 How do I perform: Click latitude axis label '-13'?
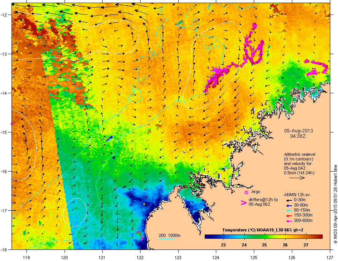tap(4, 54)
